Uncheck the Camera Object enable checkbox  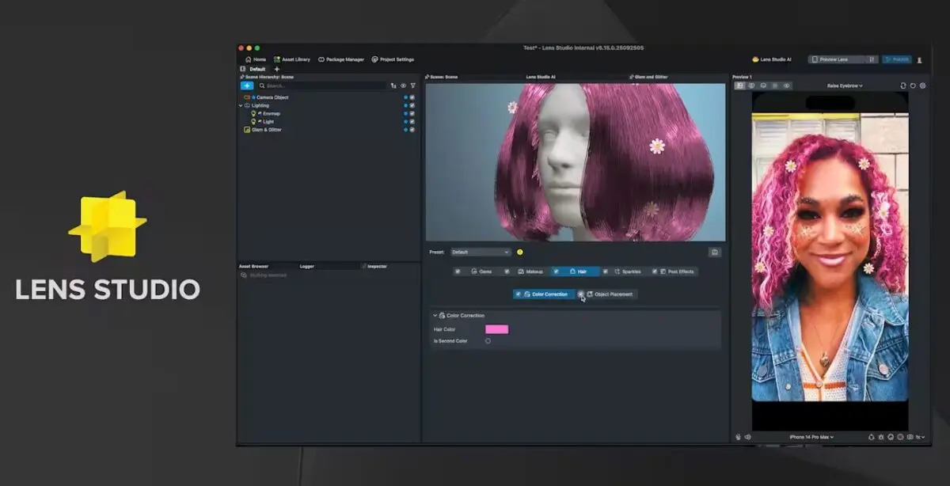[x=412, y=97]
